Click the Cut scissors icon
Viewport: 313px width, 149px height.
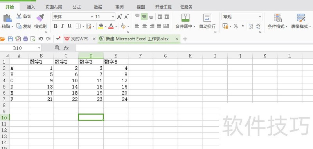(19, 16)
